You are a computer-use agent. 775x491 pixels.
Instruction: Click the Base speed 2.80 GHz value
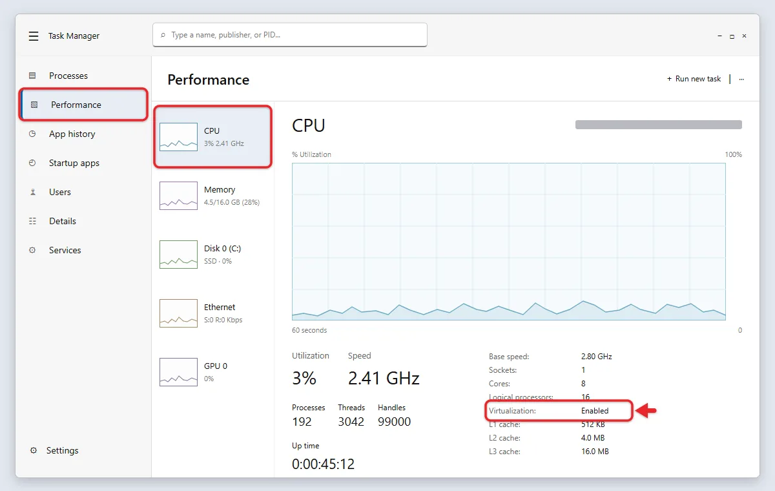[x=596, y=357]
